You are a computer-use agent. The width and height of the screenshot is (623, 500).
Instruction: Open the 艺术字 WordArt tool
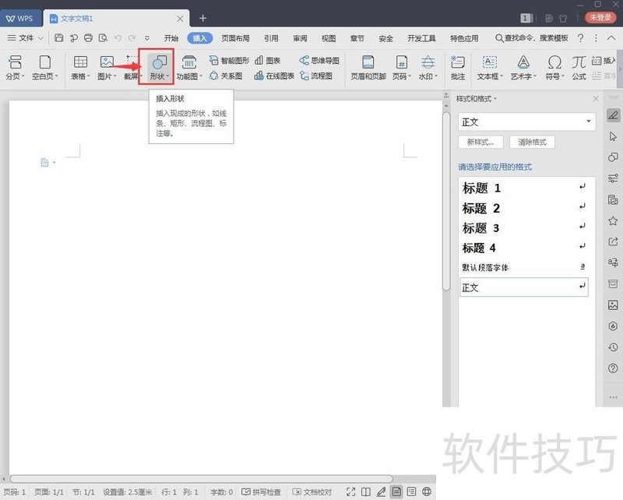click(x=523, y=67)
